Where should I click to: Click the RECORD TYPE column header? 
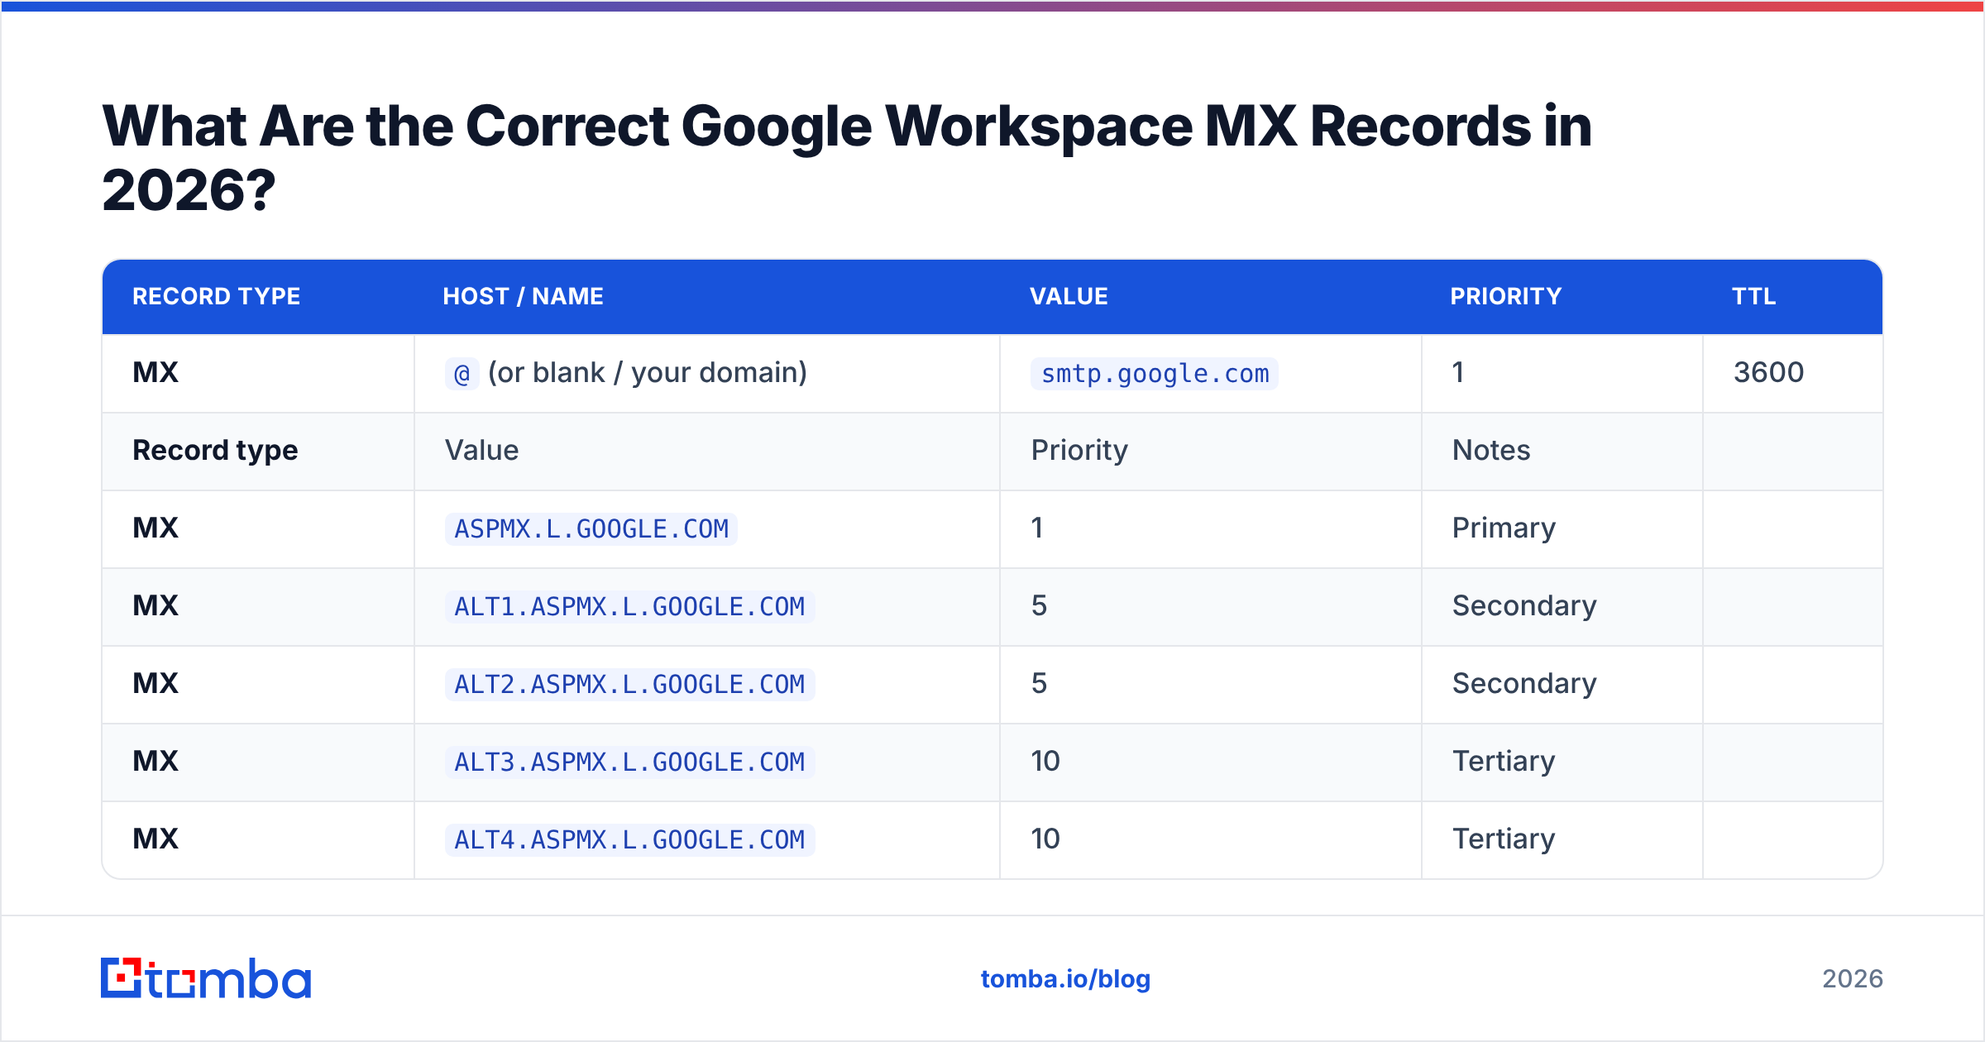(217, 296)
